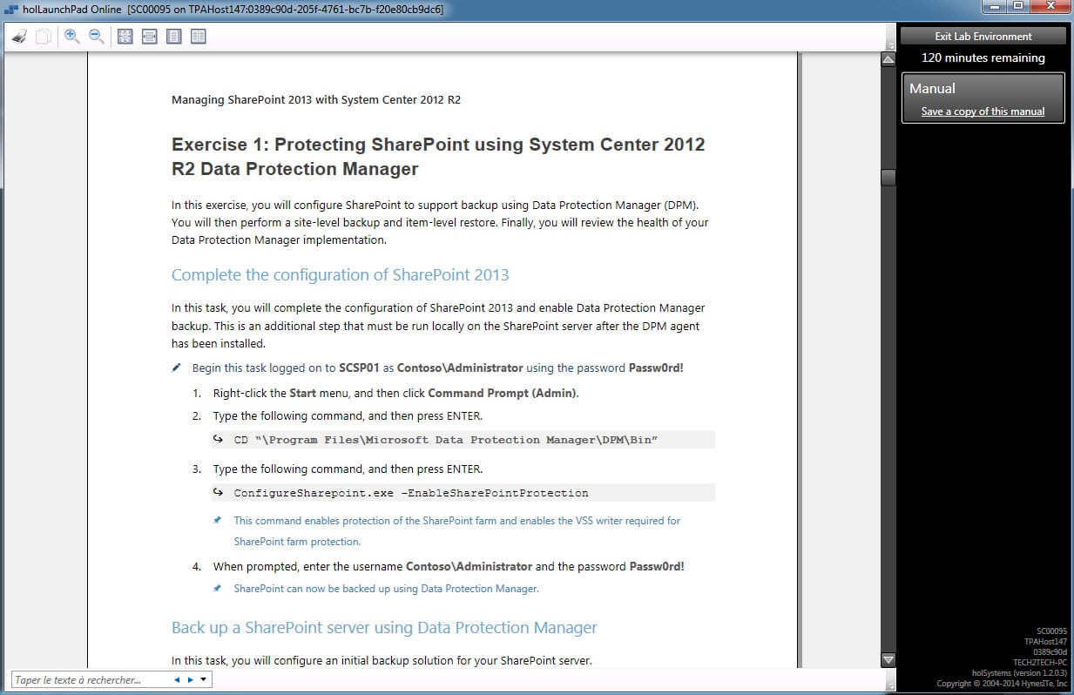1074x695 pixels.
Task: Zoom out with the minus magnifier
Action: [x=97, y=37]
